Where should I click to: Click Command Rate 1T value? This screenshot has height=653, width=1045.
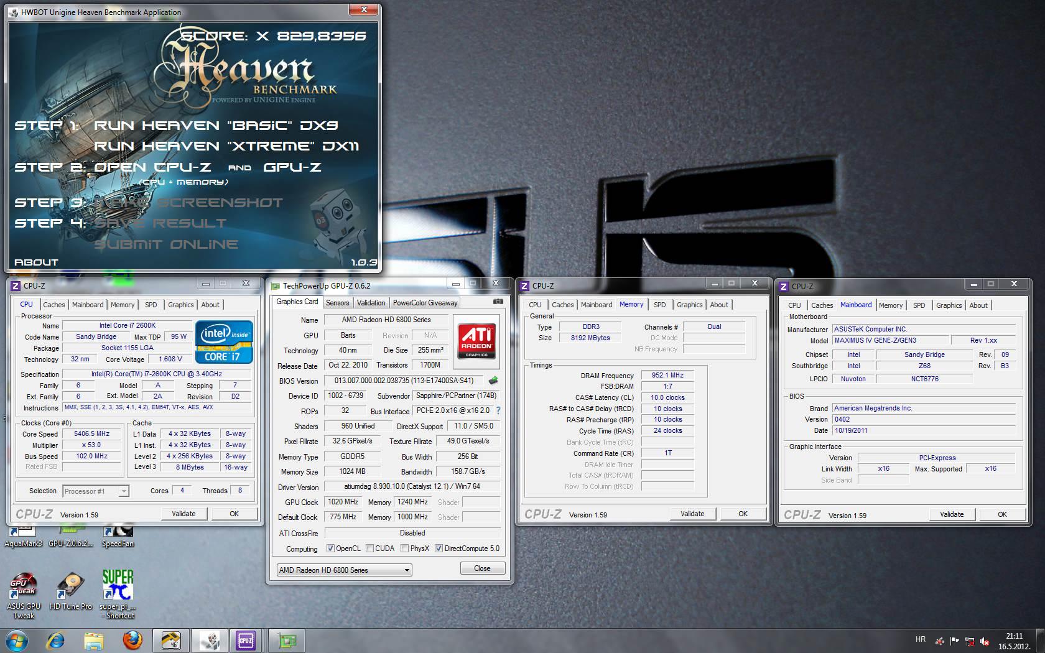coord(667,453)
